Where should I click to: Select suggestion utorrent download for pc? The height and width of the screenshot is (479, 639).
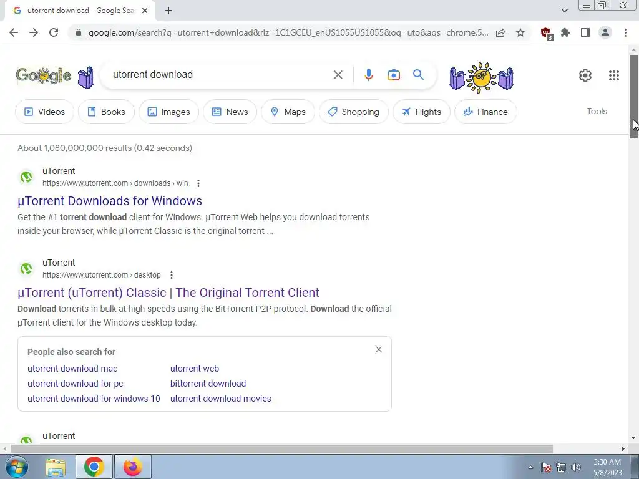click(75, 384)
